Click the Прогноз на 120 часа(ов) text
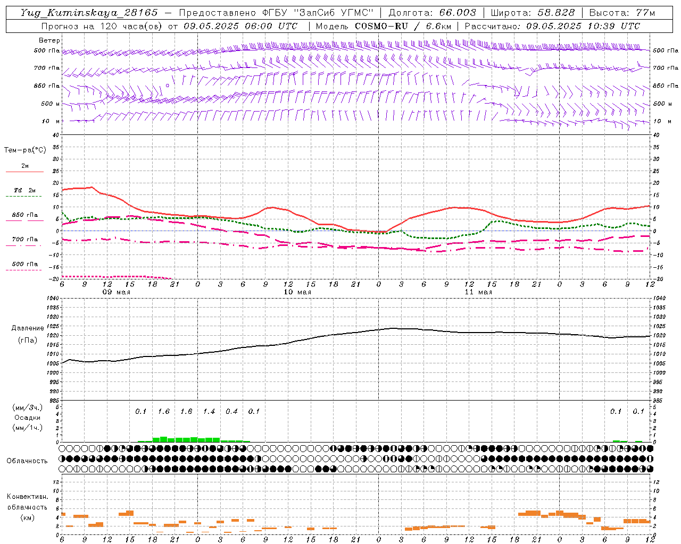Image resolution: width=681 pixels, height=544 pixels. tap(102, 26)
